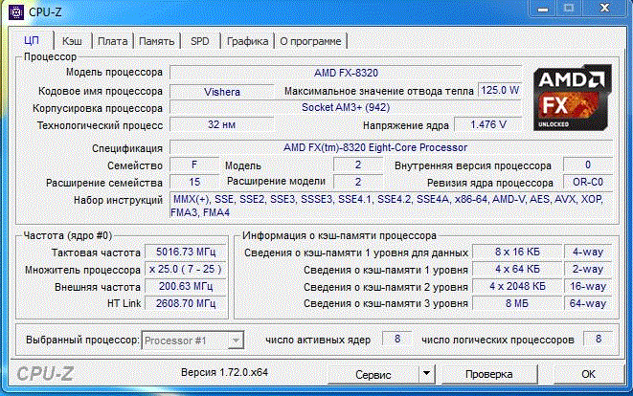
Task: Click the 200.63 МГц bus speed value
Action: point(185,286)
